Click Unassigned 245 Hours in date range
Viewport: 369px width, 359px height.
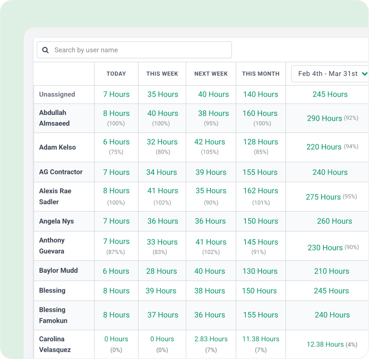330,94
